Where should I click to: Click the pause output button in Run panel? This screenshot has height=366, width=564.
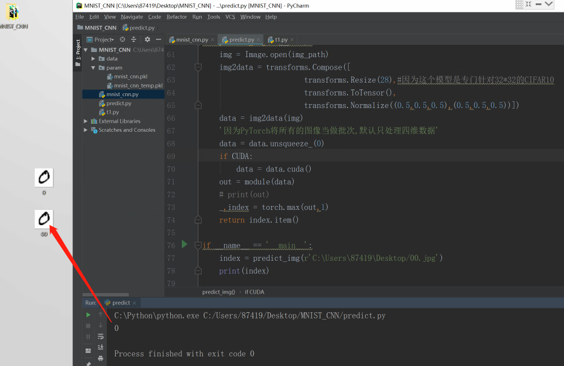(89, 337)
